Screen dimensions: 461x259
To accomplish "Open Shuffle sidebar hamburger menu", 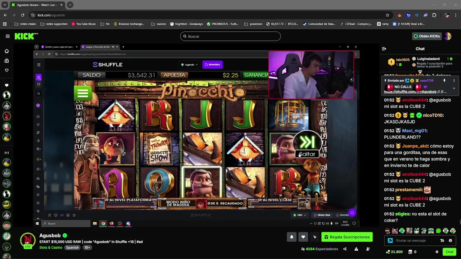I will [x=39, y=65].
